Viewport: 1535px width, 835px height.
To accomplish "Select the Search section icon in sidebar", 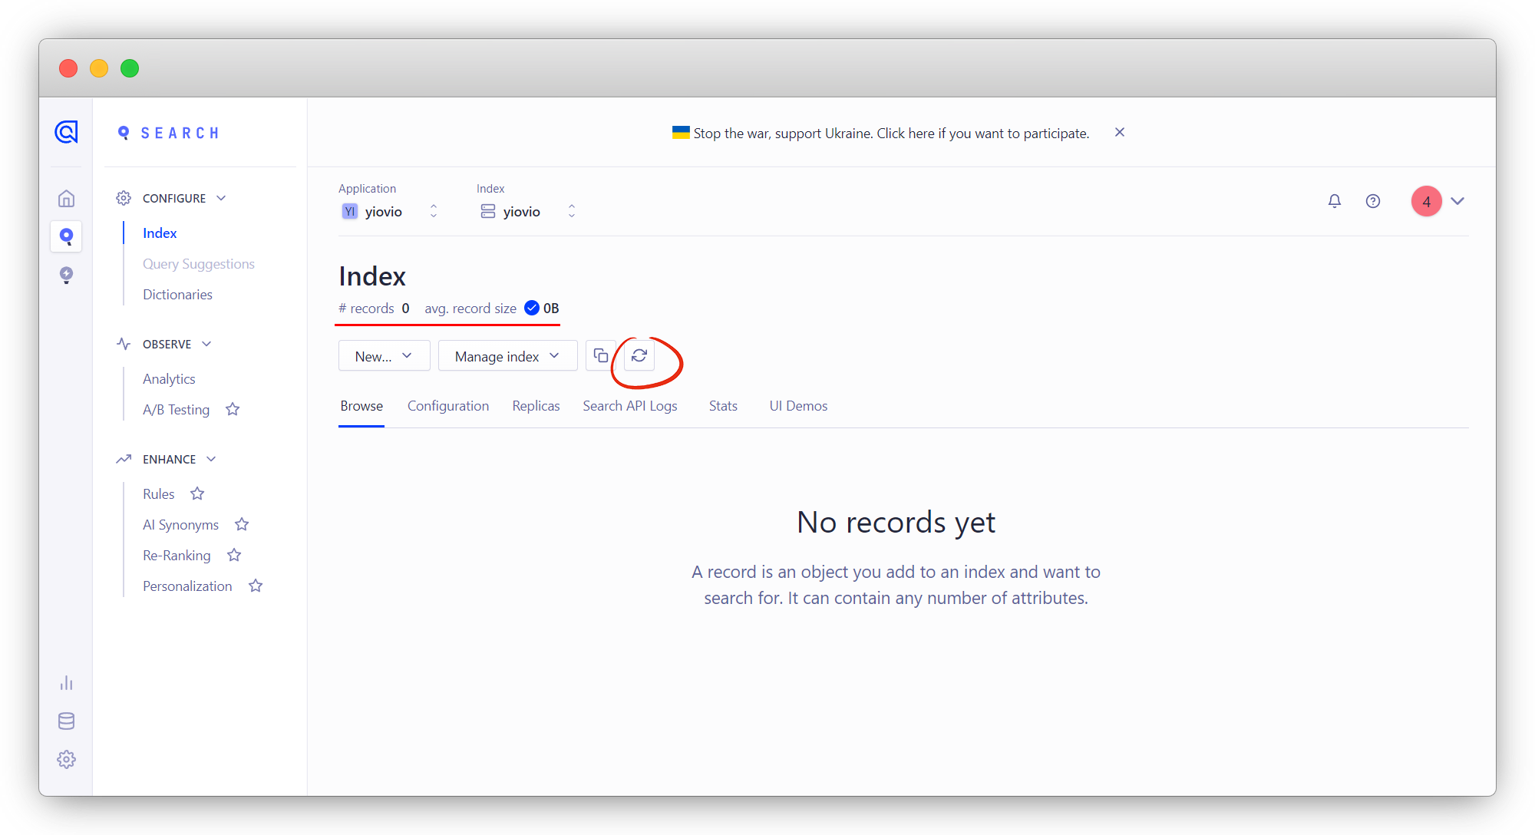I will point(67,236).
